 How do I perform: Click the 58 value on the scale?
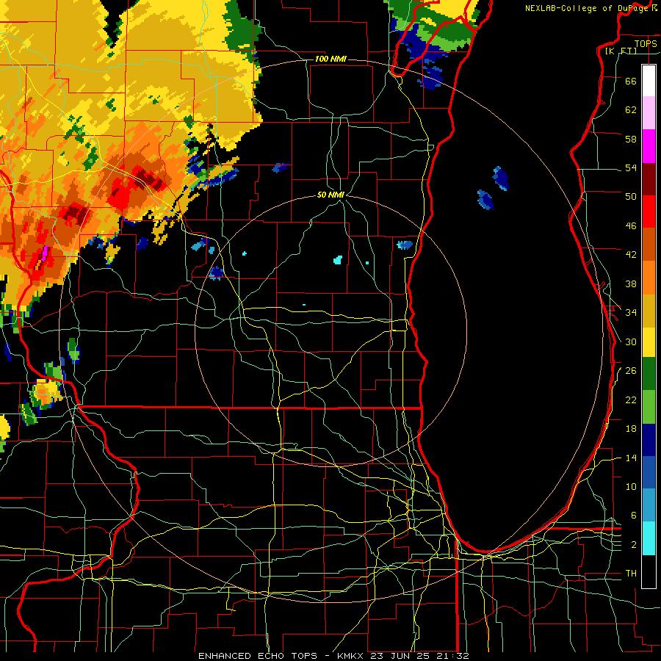(631, 139)
